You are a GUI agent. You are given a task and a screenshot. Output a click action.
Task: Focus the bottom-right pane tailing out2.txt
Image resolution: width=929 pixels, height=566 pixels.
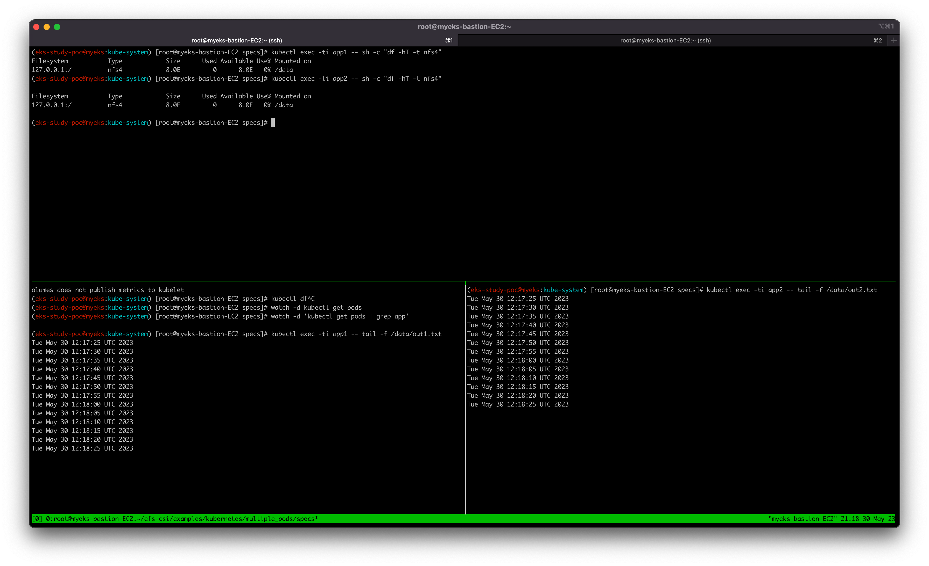[x=679, y=452]
